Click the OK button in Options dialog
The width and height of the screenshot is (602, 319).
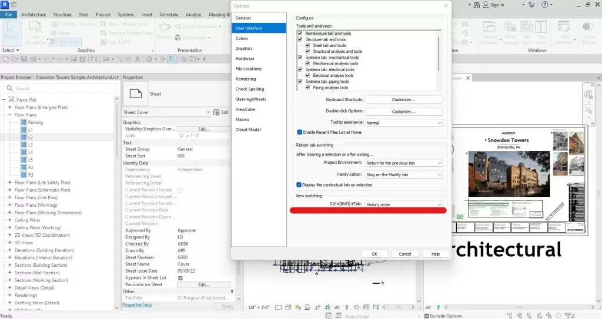[374, 254]
